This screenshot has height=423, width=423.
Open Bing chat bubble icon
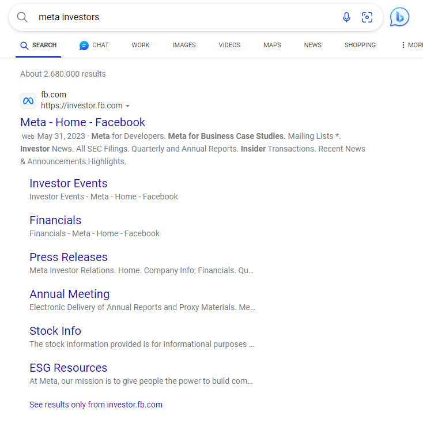coord(399,17)
